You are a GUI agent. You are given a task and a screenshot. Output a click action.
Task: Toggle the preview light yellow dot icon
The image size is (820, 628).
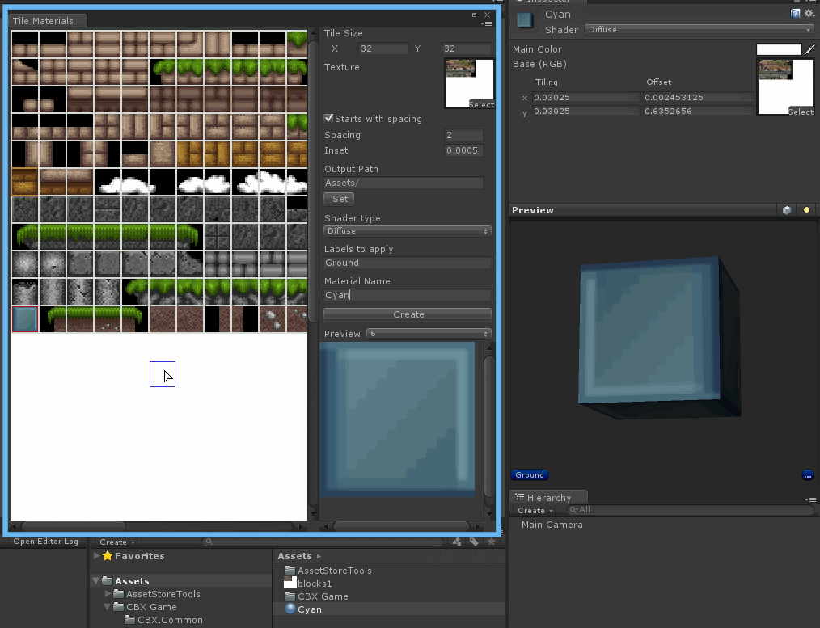click(x=806, y=210)
